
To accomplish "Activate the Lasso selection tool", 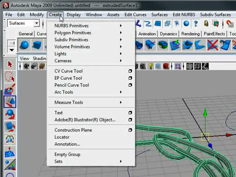I will point(10,77).
